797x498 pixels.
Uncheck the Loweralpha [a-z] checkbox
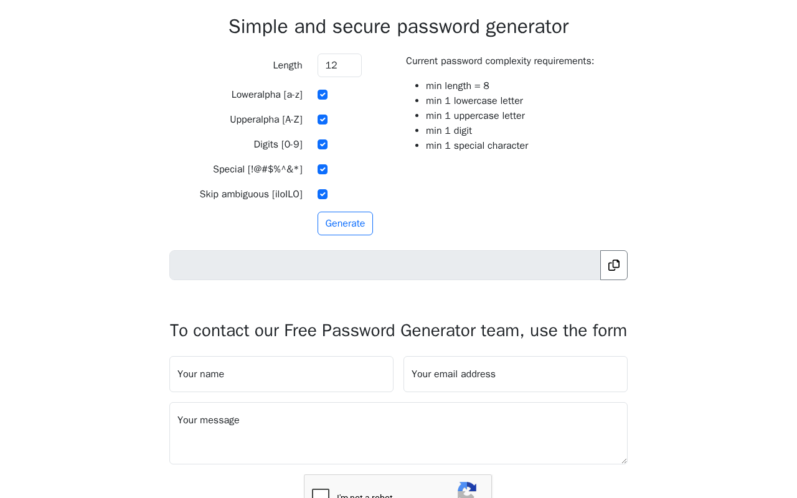coord(323,95)
